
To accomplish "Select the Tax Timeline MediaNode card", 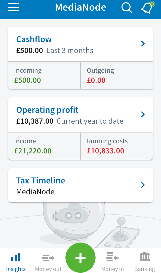I will (x=80, y=185).
